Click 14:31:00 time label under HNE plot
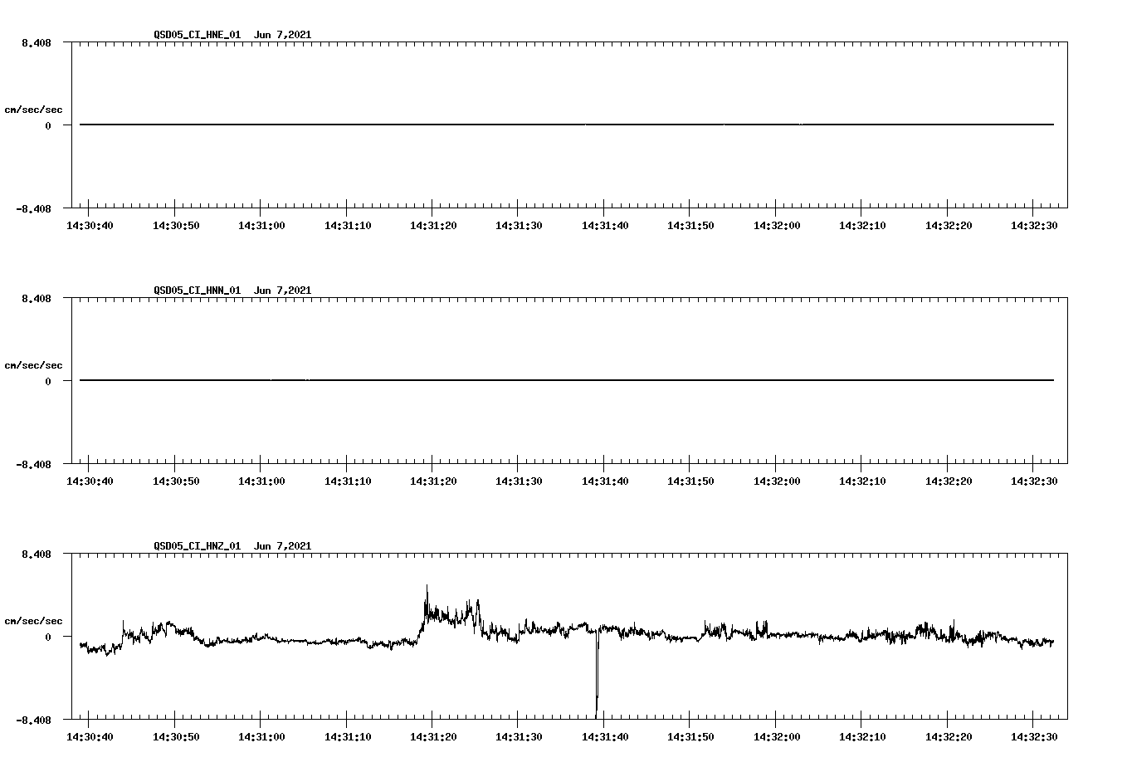 (261, 225)
